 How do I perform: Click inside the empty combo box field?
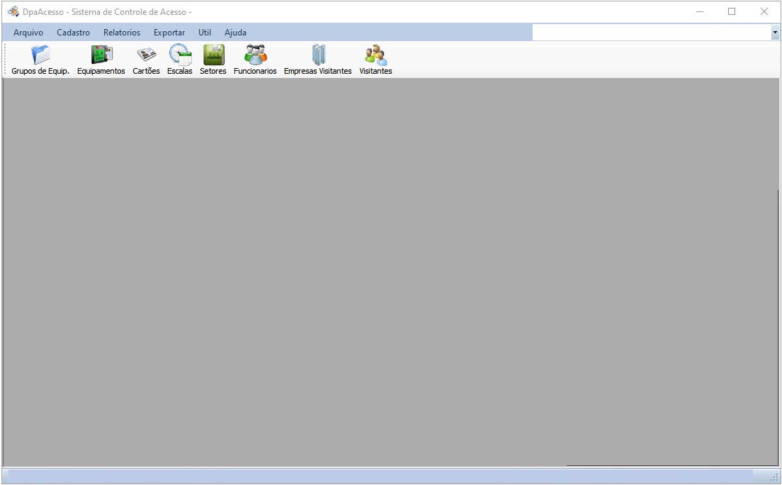click(651, 33)
